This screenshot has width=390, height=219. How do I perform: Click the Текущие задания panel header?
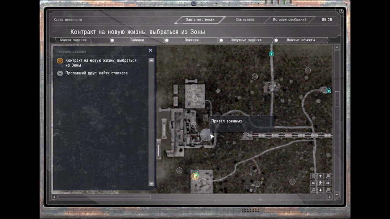71,52
